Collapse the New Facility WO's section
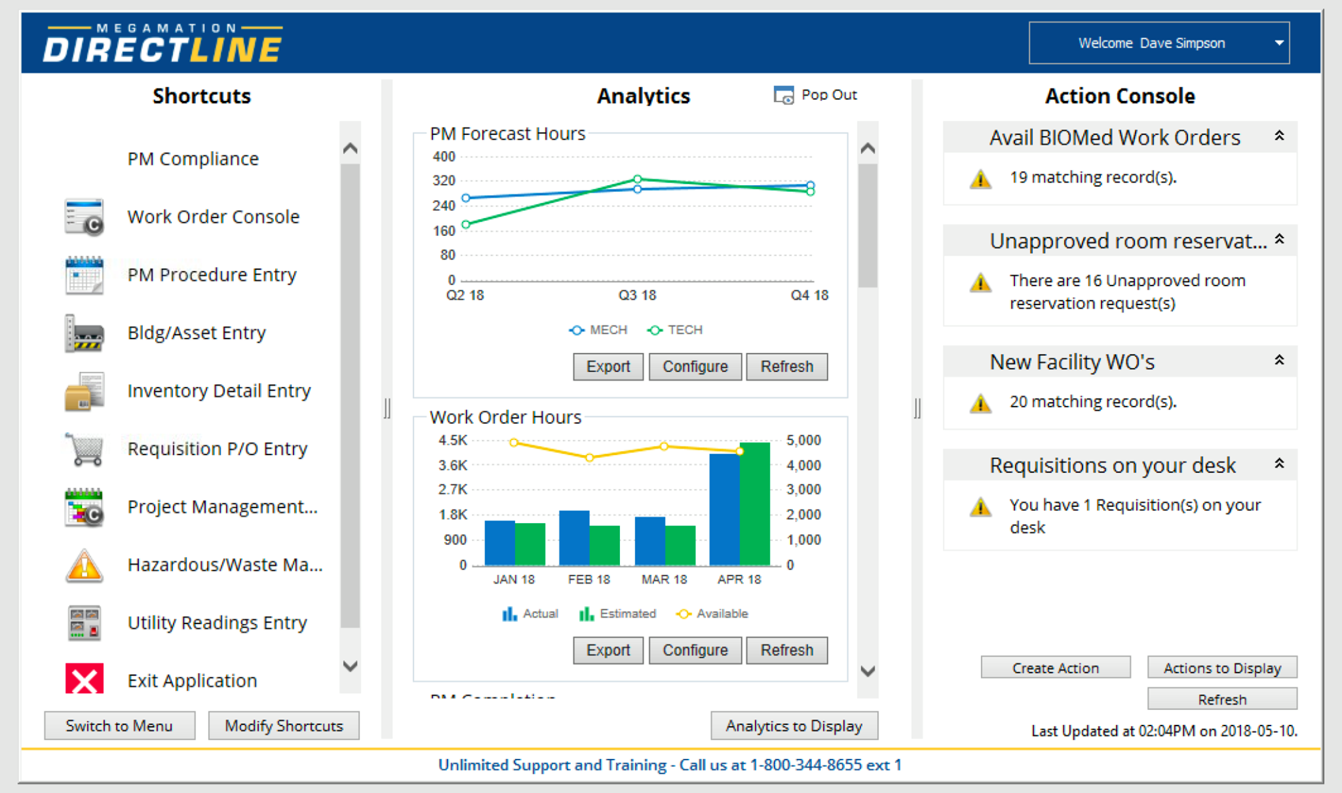Image resolution: width=1342 pixels, height=793 pixels. [1278, 360]
